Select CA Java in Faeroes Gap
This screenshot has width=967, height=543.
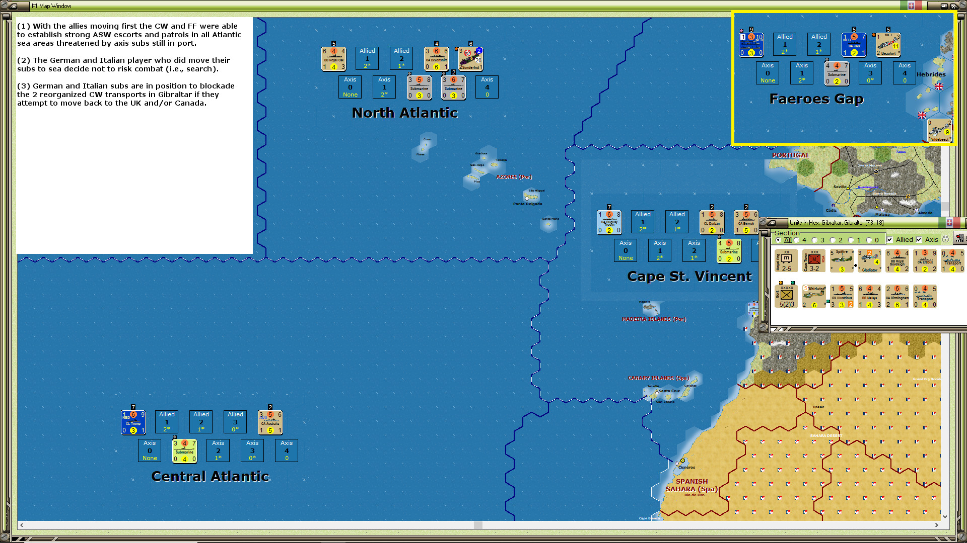click(854, 45)
